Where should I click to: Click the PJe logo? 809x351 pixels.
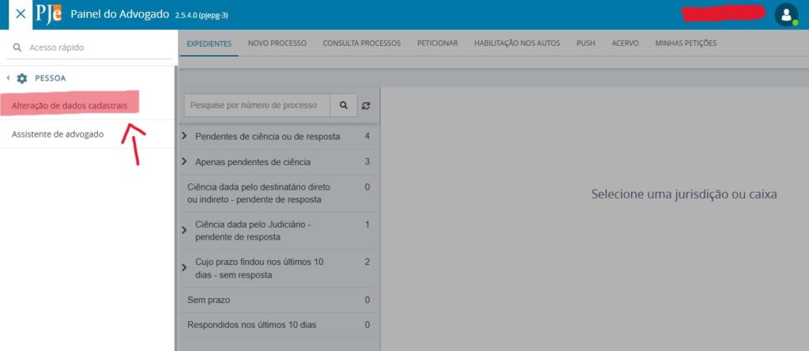click(x=49, y=14)
